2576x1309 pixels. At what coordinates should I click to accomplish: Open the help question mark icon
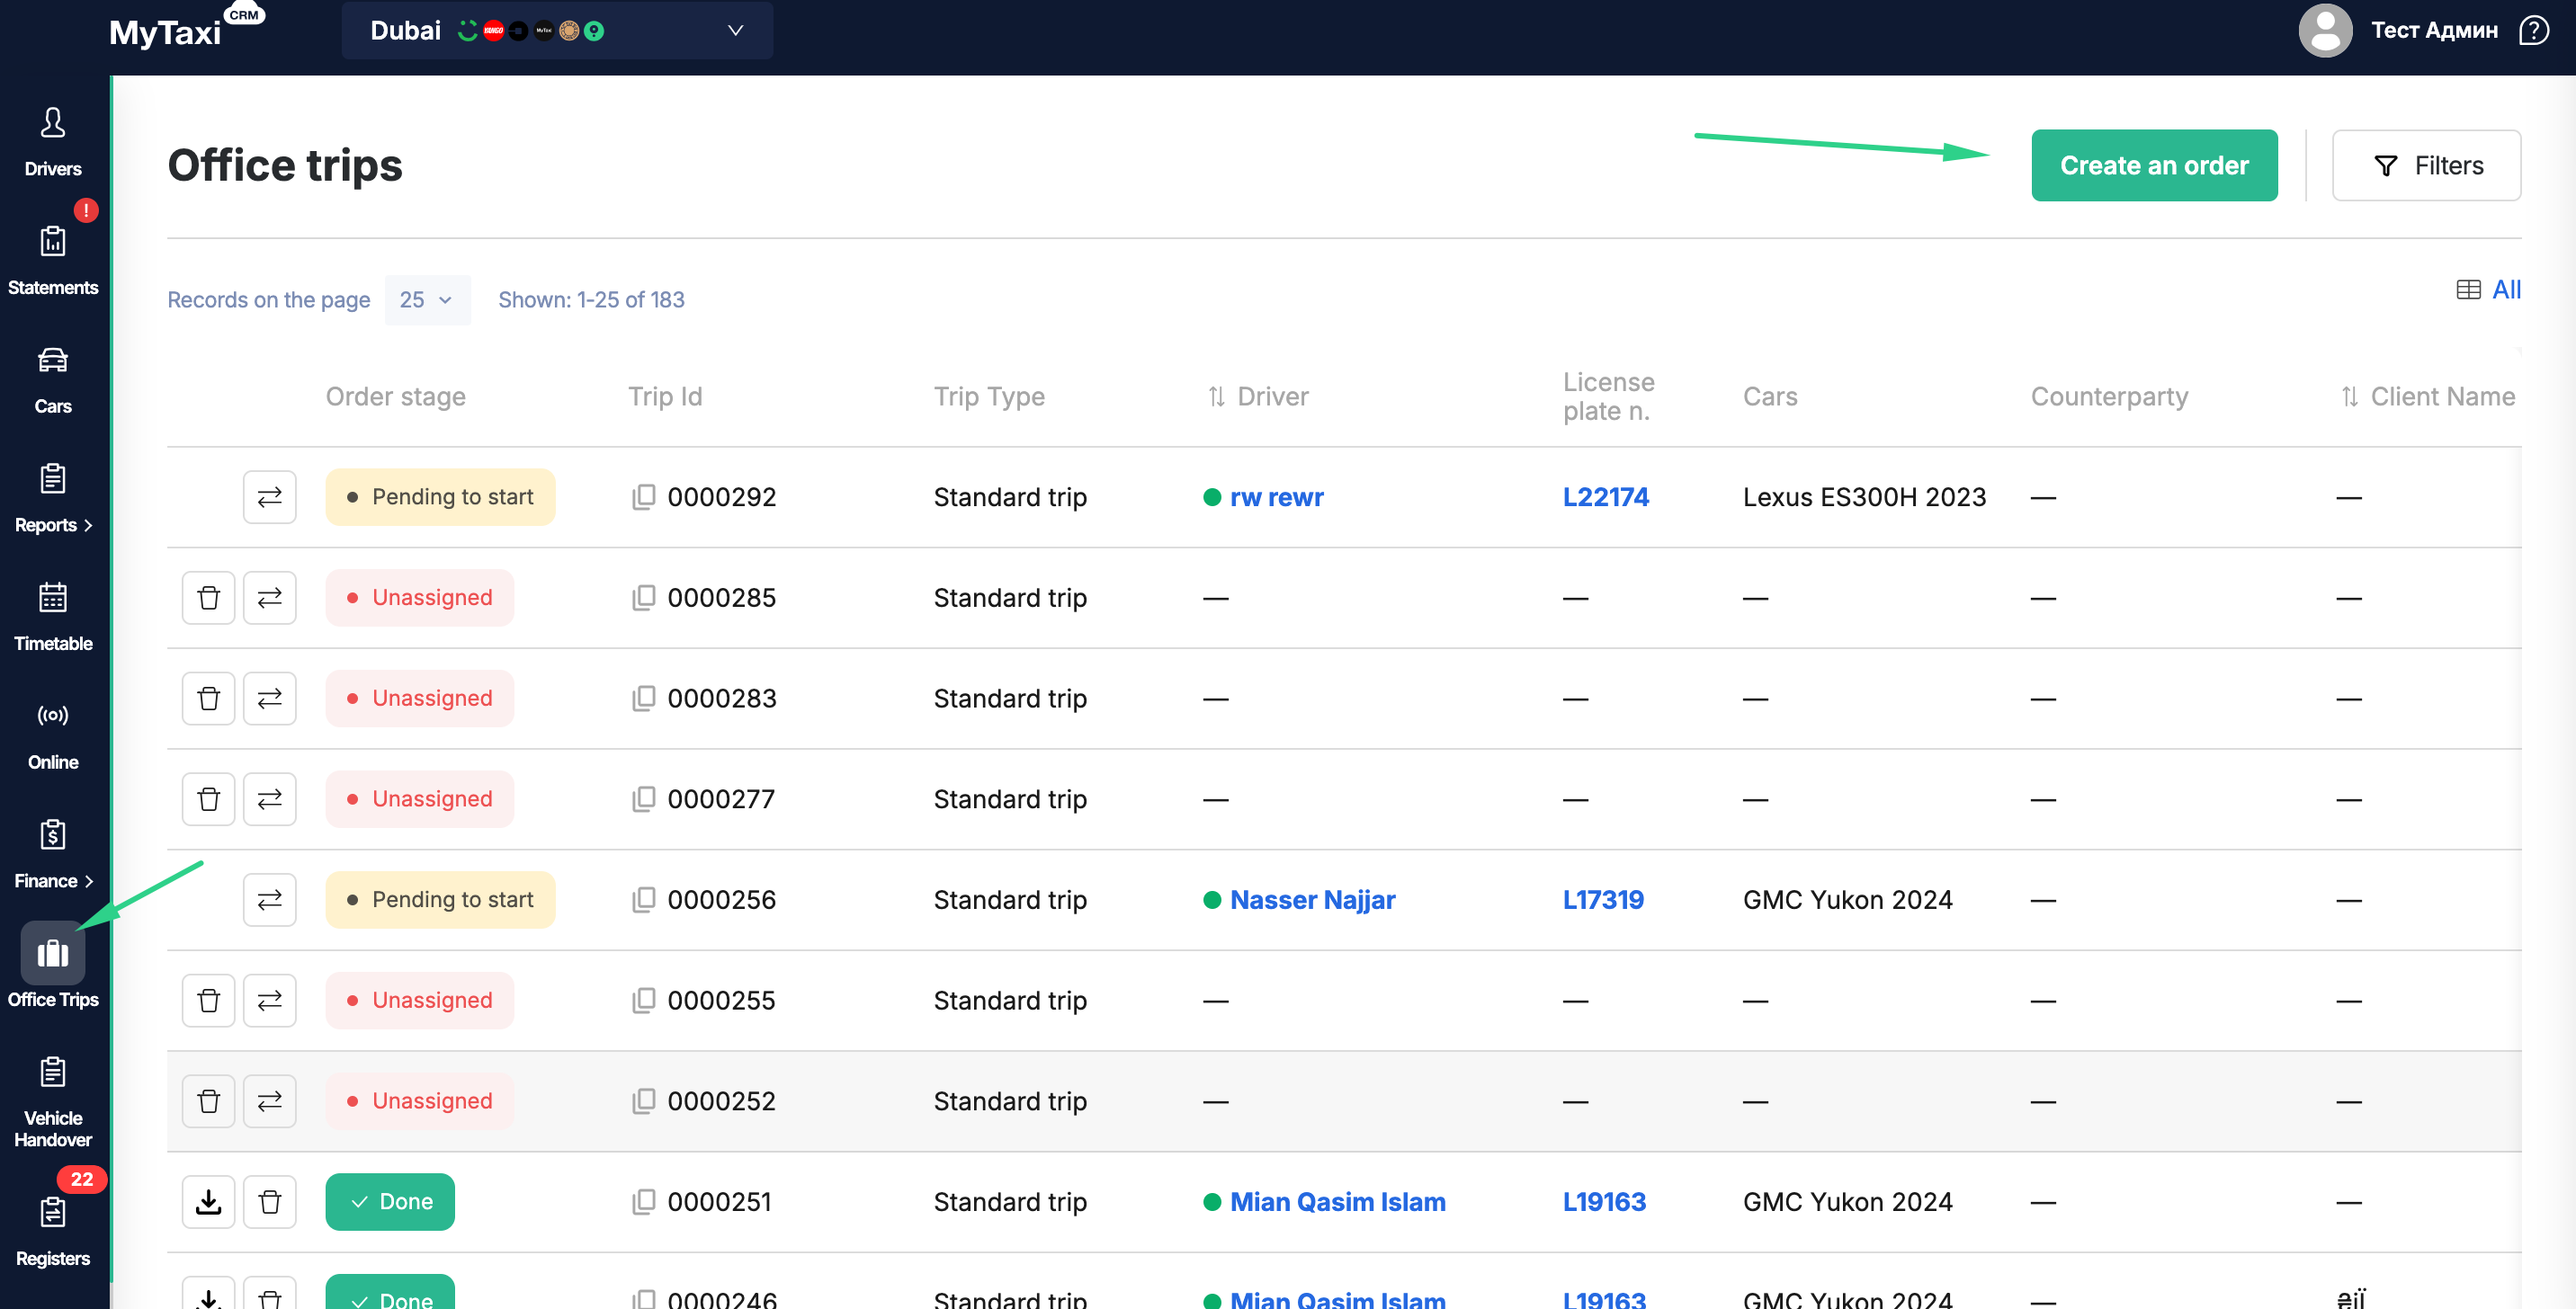tap(2534, 31)
